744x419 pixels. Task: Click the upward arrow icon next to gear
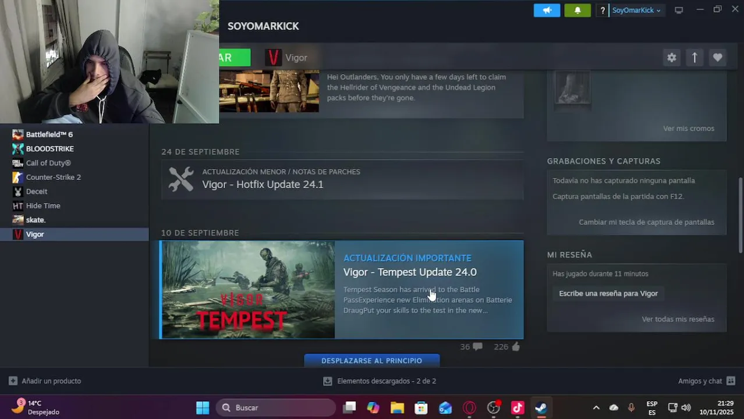tap(695, 58)
